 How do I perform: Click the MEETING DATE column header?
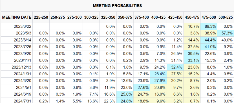pos(17,17)
